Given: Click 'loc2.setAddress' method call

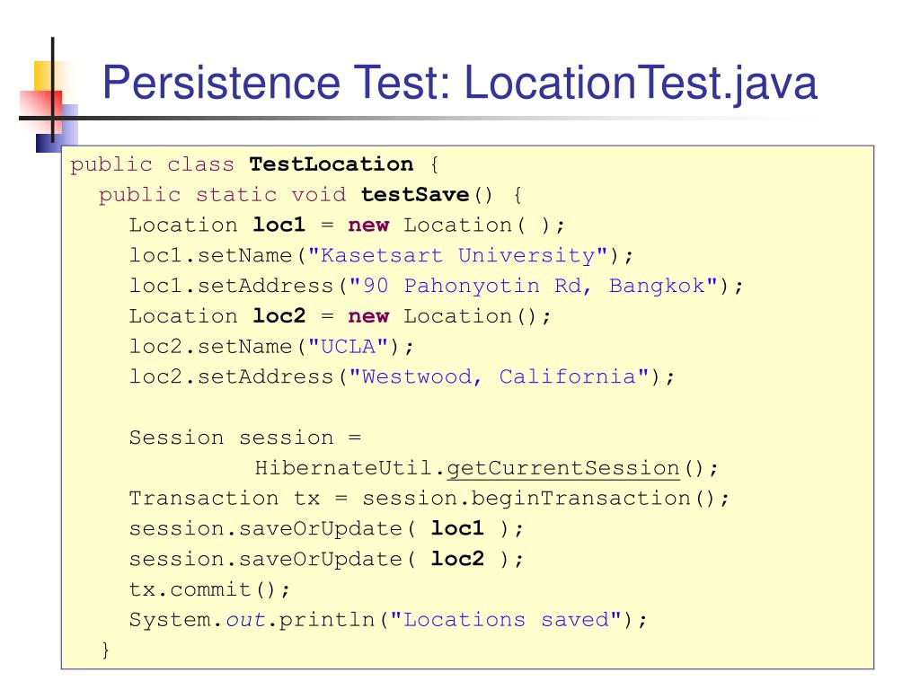Looking at the screenshot, I should pyautogui.click(x=231, y=376).
